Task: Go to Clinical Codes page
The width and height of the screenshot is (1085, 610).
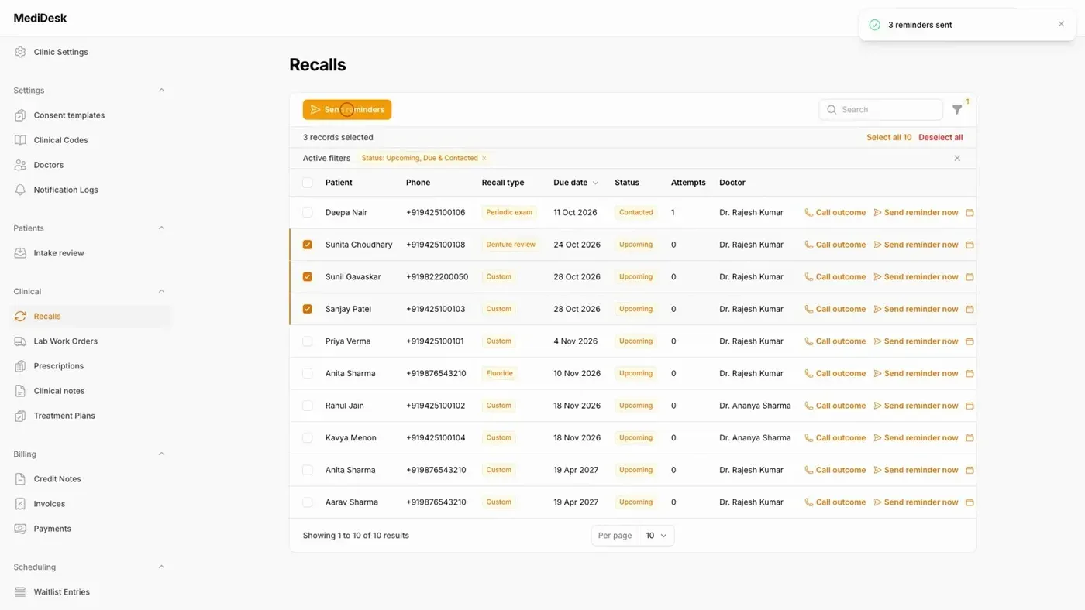Action: (x=60, y=140)
